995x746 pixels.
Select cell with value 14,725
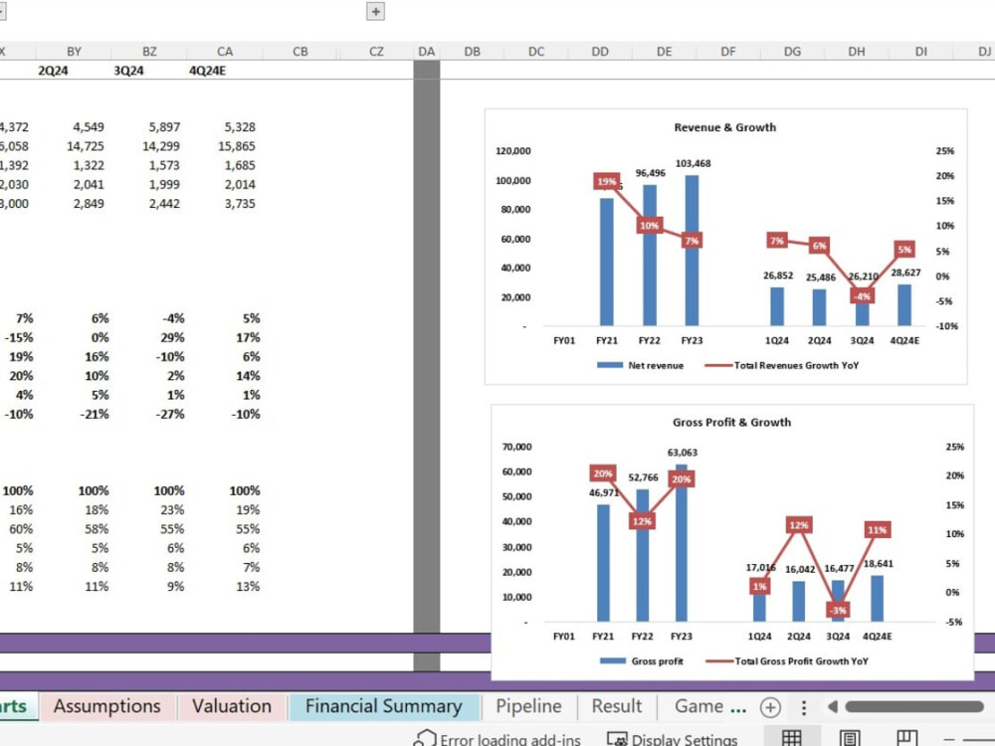point(74,146)
